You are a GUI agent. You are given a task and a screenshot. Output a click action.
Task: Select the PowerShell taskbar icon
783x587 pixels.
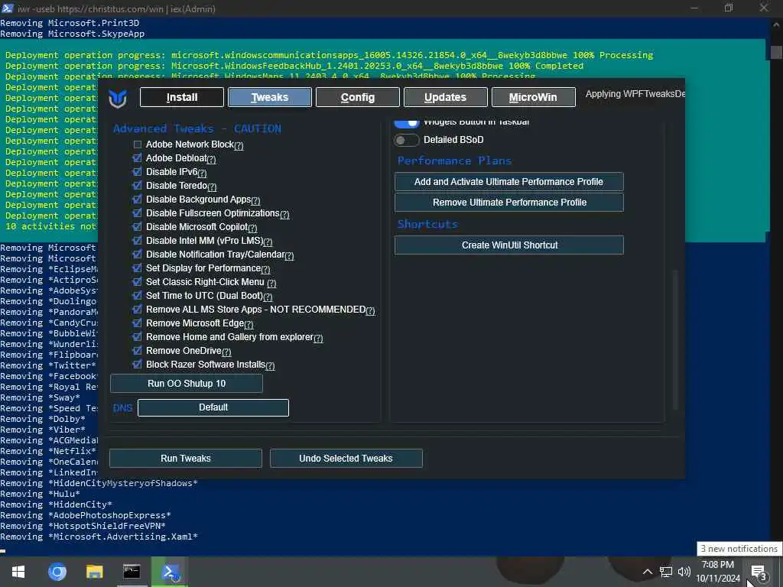169,572
